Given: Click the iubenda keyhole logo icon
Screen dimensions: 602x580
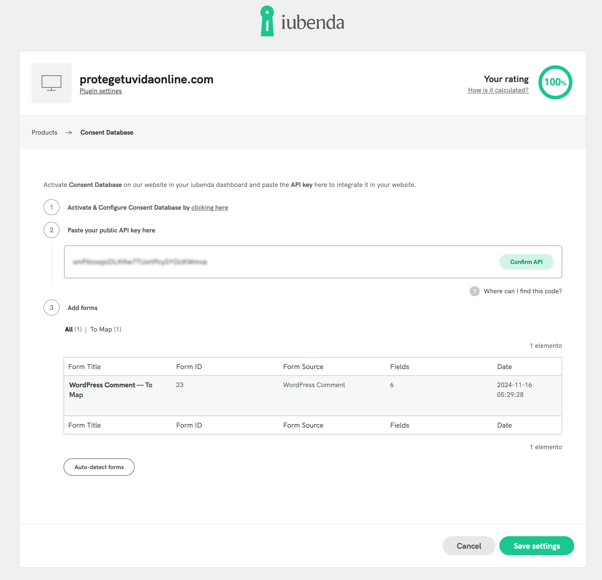Looking at the screenshot, I should [267, 21].
